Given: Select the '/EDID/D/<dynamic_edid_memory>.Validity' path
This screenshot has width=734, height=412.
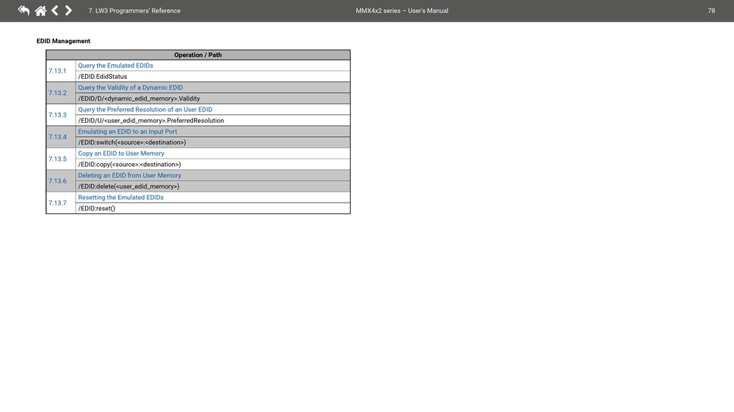Looking at the screenshot, I should [x=139, y=99].
